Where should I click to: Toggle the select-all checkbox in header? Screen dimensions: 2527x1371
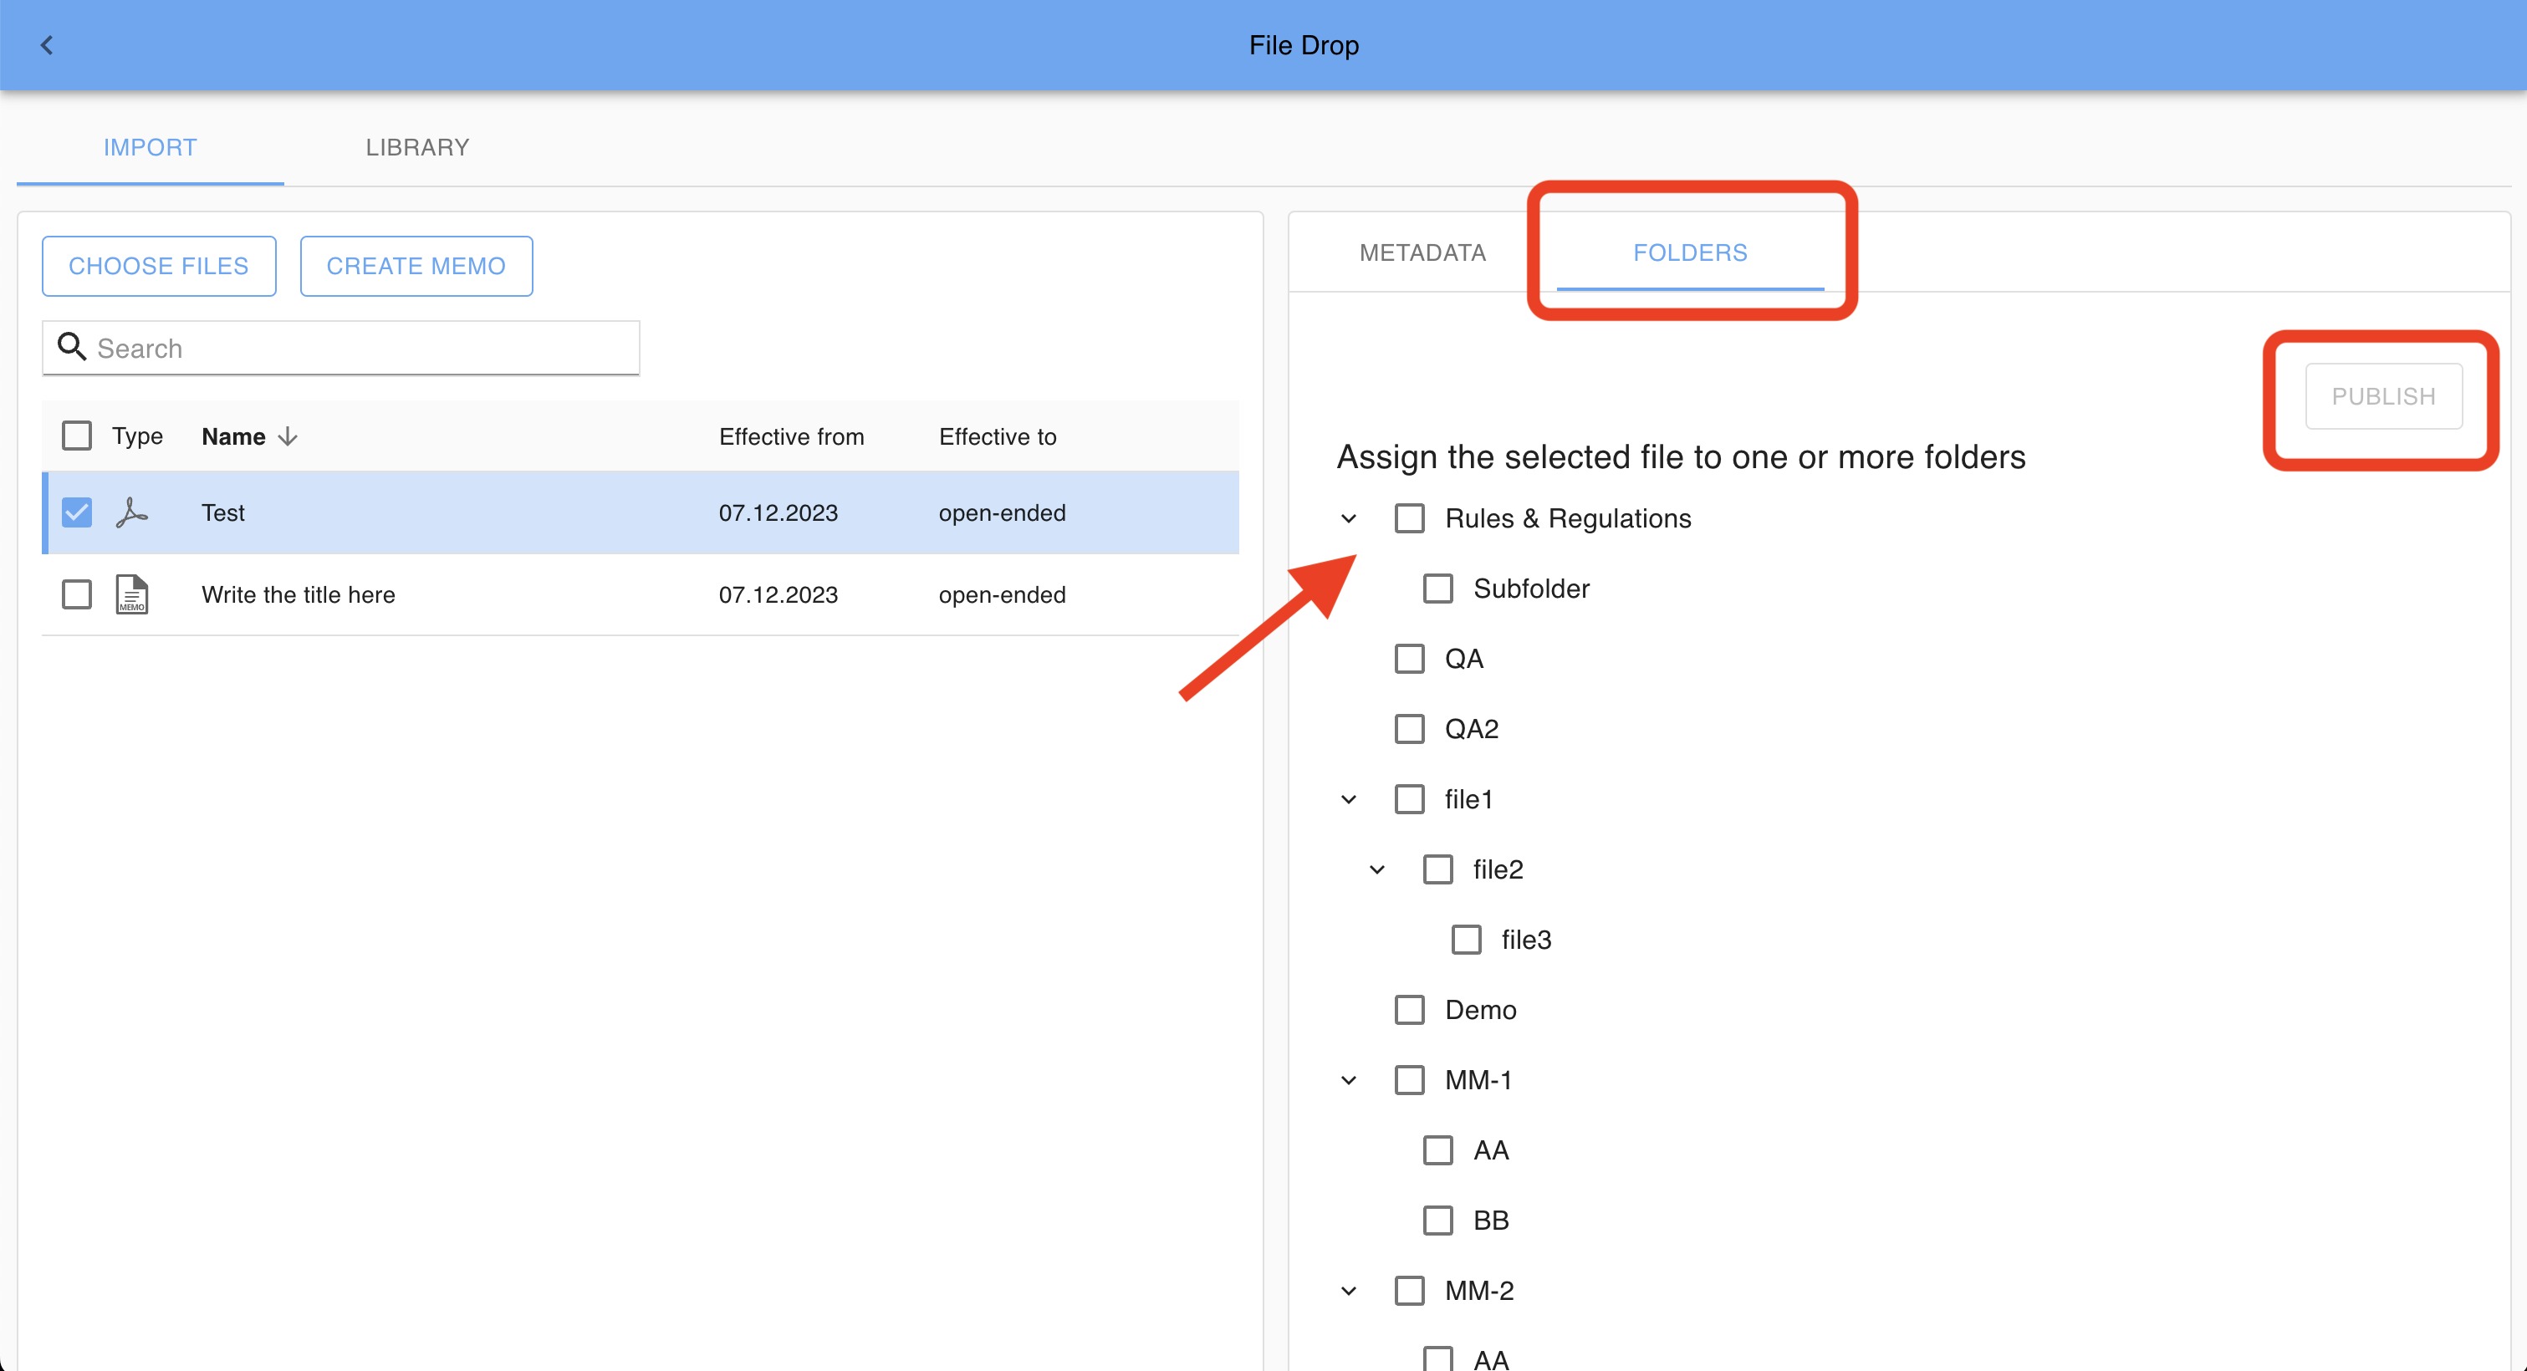point(77,436)
